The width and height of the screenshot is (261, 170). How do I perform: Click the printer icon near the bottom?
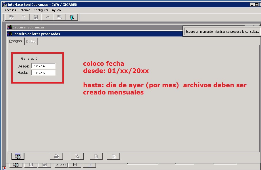[56, 156]
